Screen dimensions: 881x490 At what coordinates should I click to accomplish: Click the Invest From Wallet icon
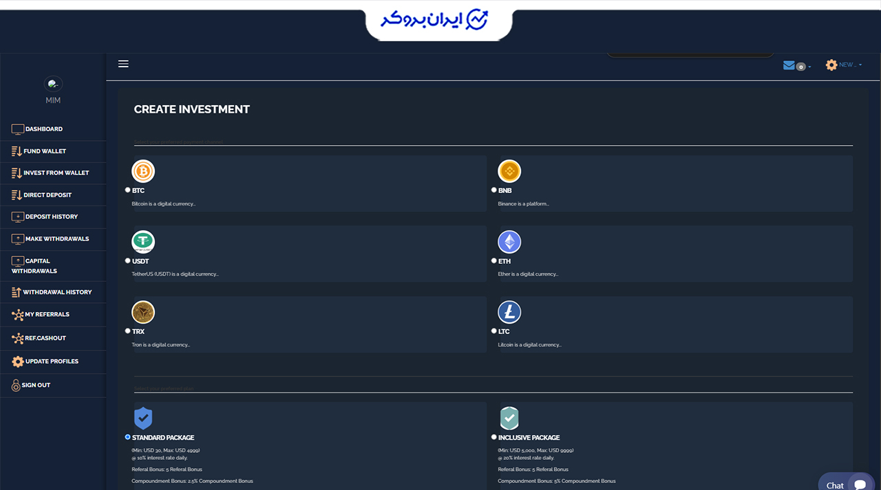tap(17, 173)
